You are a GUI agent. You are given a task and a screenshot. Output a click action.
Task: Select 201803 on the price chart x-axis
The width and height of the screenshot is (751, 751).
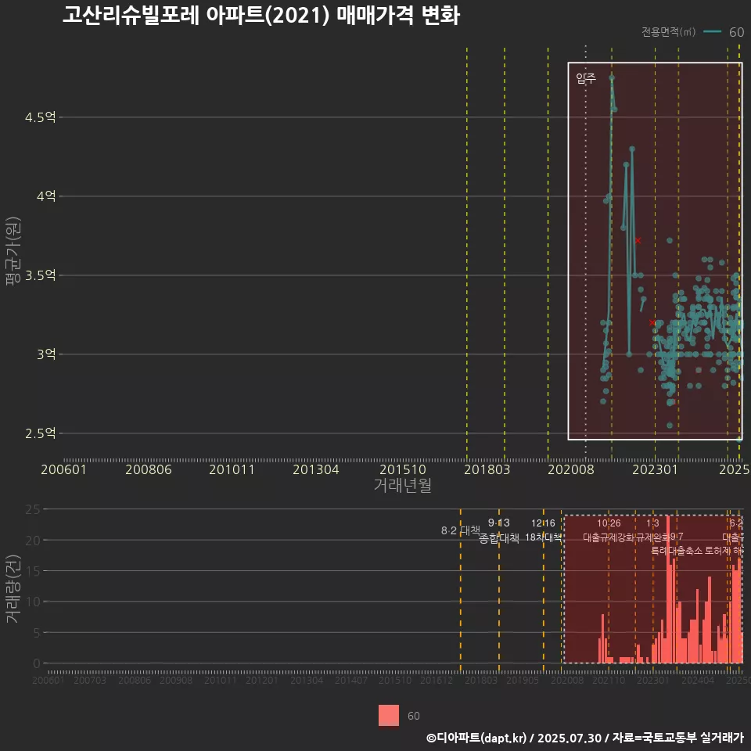click(487, 469)
